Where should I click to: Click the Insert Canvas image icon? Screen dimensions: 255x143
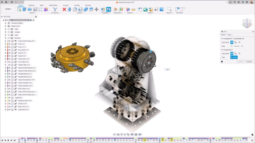[161, 9]
